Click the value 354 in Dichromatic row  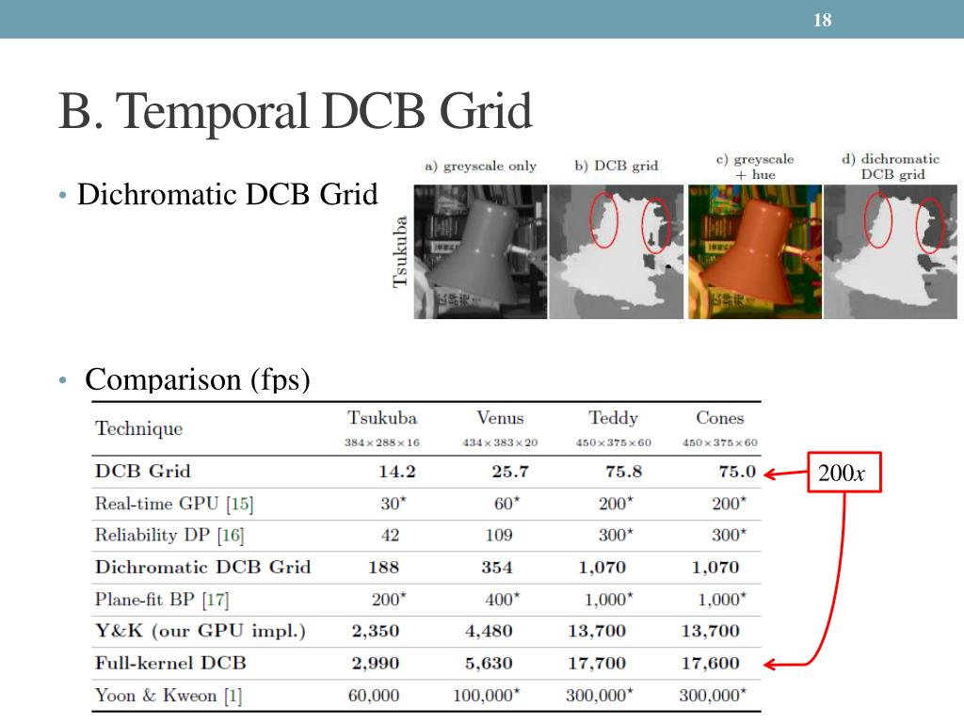(x=497, y=567)
